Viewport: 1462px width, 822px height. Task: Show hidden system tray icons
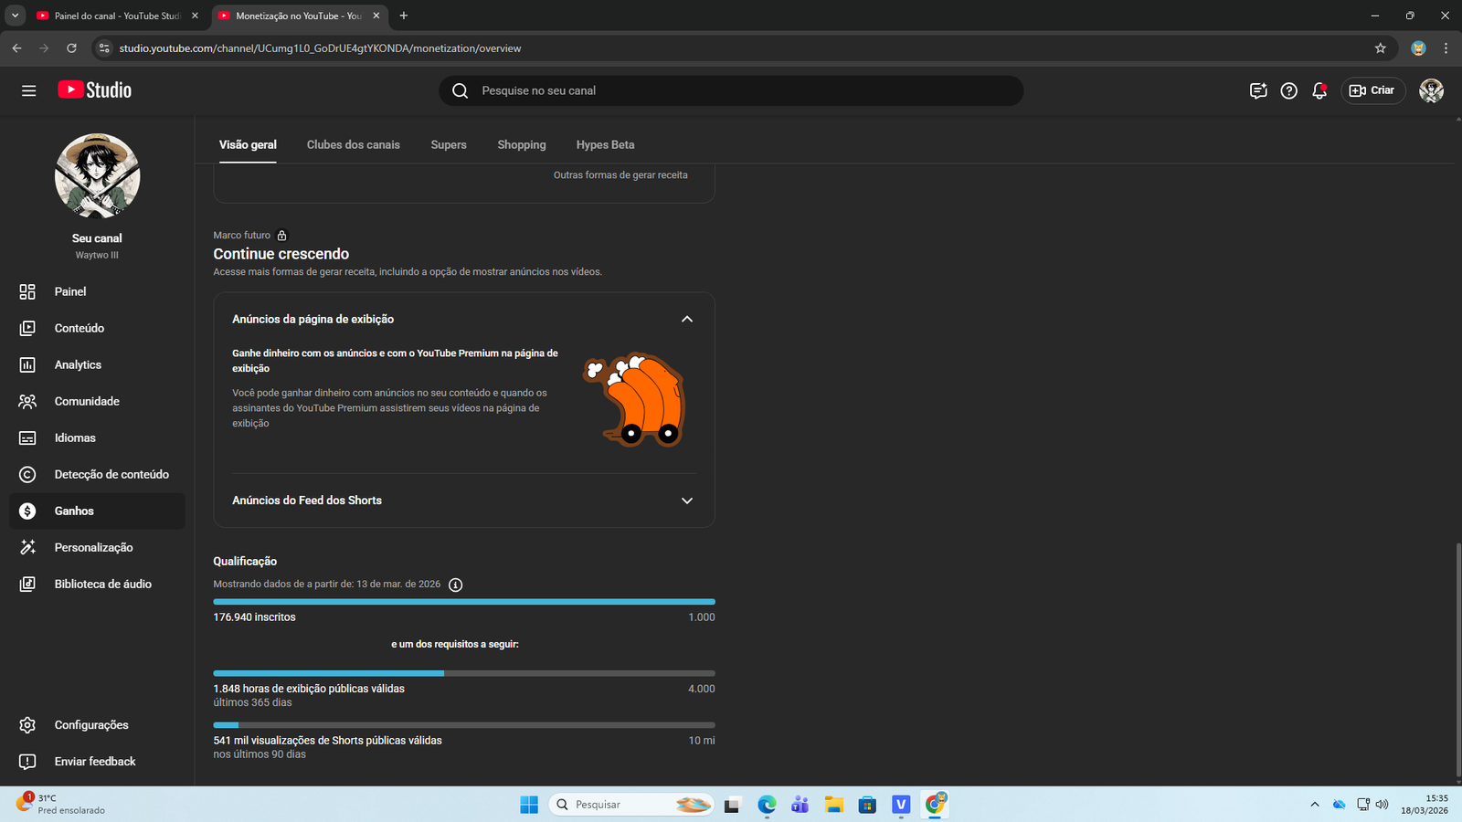[1315, 805]
